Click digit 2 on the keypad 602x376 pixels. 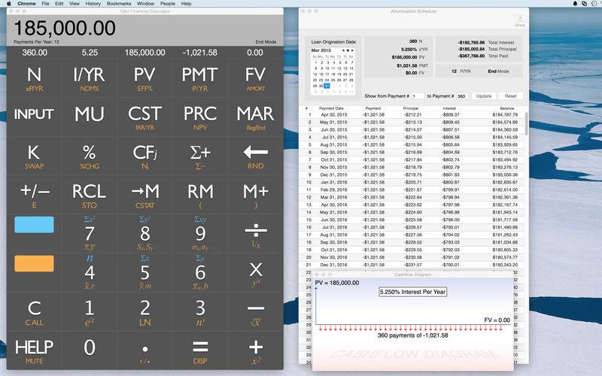144,311
